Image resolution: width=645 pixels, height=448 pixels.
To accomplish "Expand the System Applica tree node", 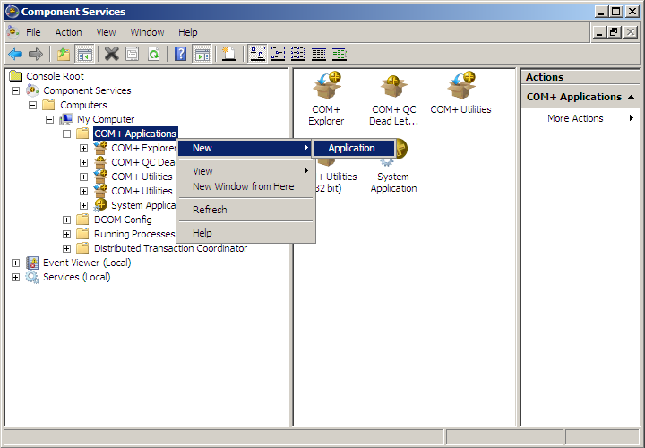I will coord(83,205).
